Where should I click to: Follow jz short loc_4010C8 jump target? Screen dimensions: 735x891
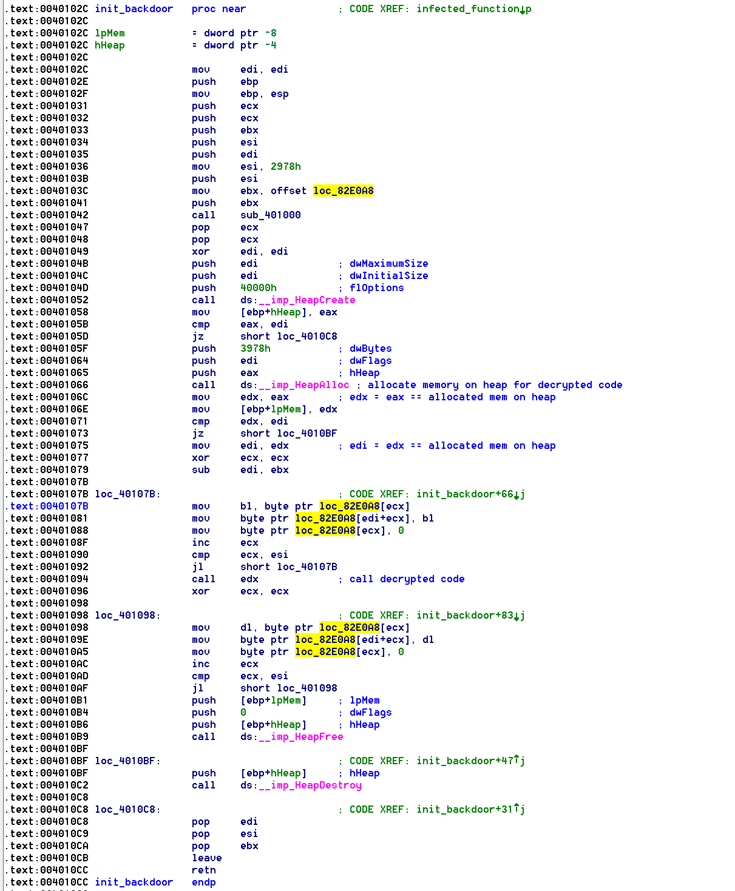[307, 337]
